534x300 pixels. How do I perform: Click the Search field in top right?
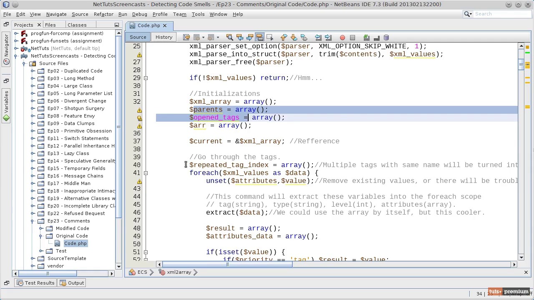(501, 14)
